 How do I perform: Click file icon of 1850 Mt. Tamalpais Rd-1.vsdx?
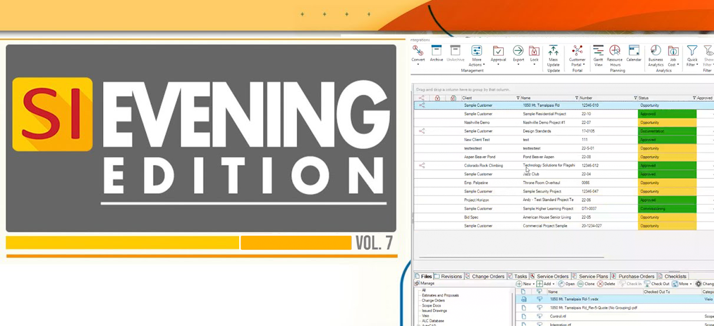click(x=524, y=299)
